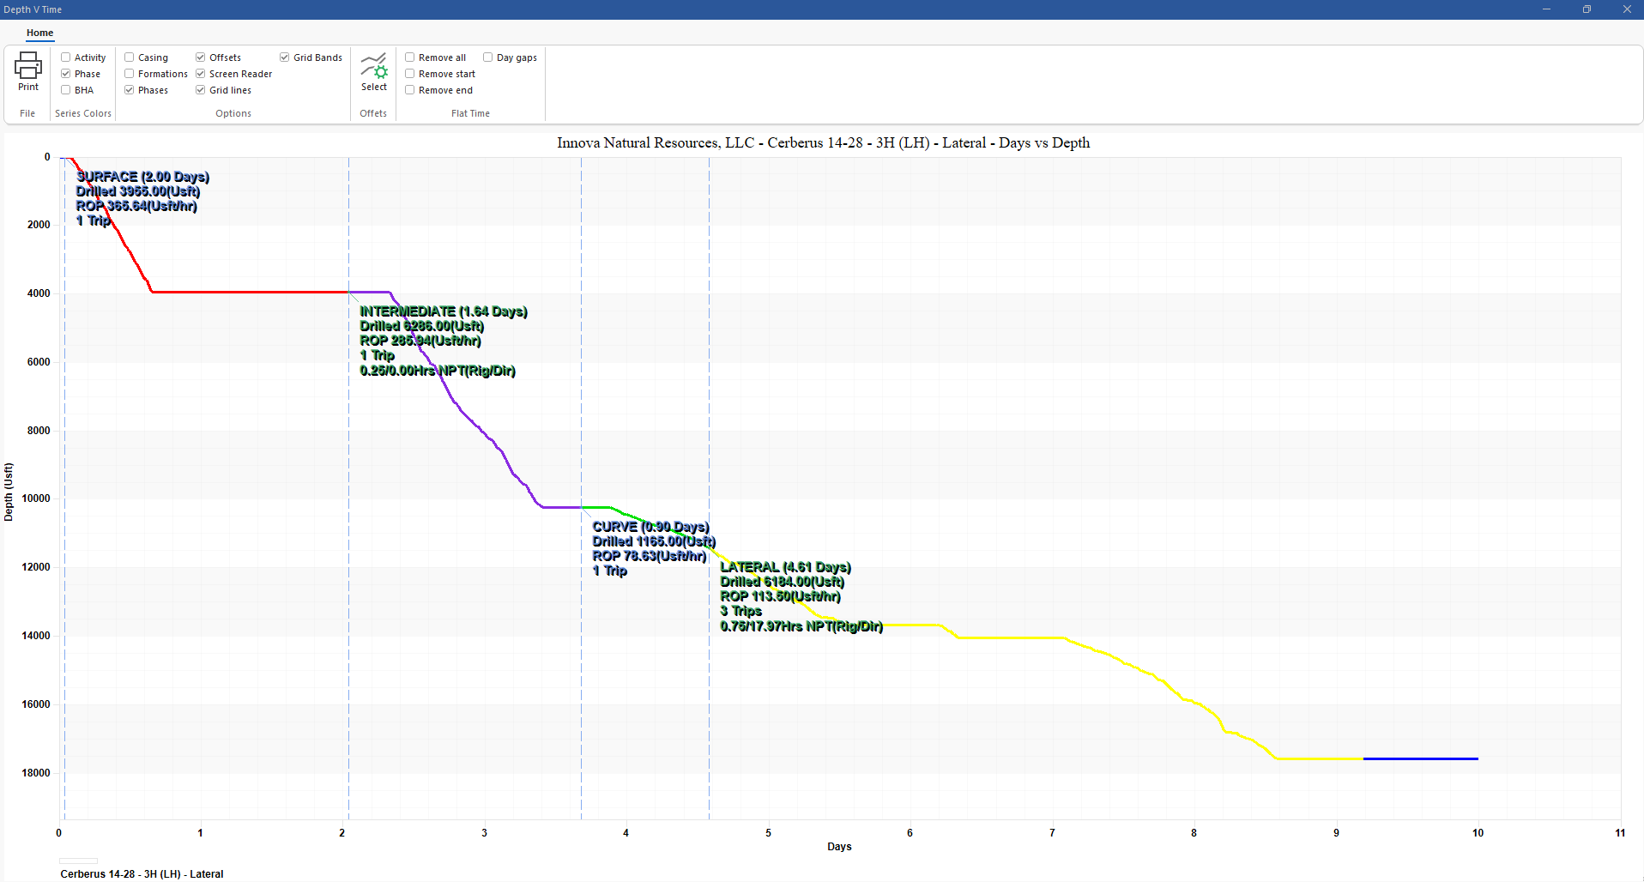This screenshot has width=1644, height=882.
Task: Disable the Offsets checkbox
Action: point(200,57)
